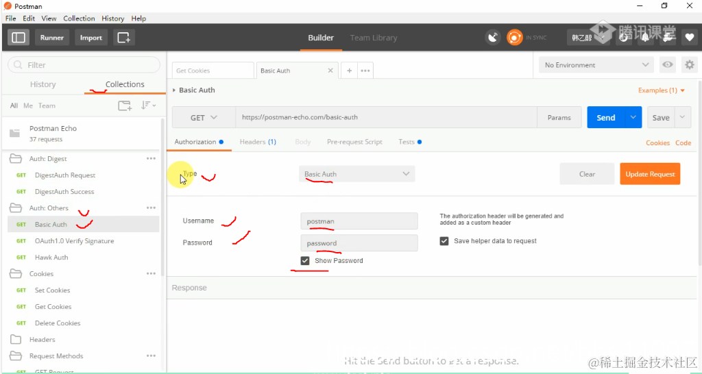Open the Cookies link

tap(657, 142)
